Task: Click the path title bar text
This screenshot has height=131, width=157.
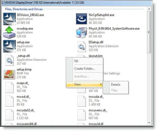Action: tap(43, 3)
